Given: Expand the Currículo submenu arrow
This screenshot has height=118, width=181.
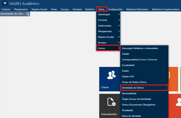Looking at the screenshot, I should coord(119,20).
